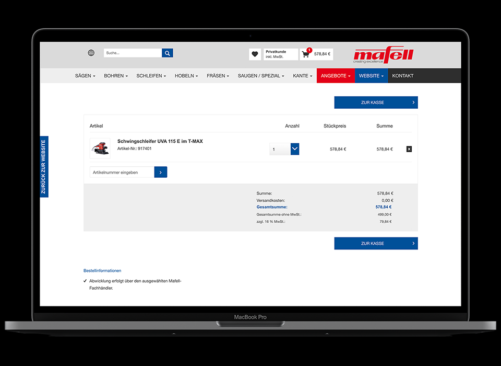Click the Stückpreis column header
Screen dimensions: 501x366
pos(335,126)
